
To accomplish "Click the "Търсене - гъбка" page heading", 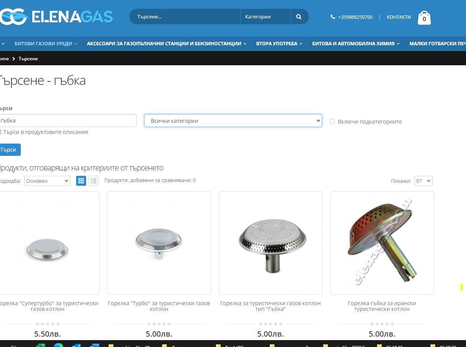I will click(42, 81).
